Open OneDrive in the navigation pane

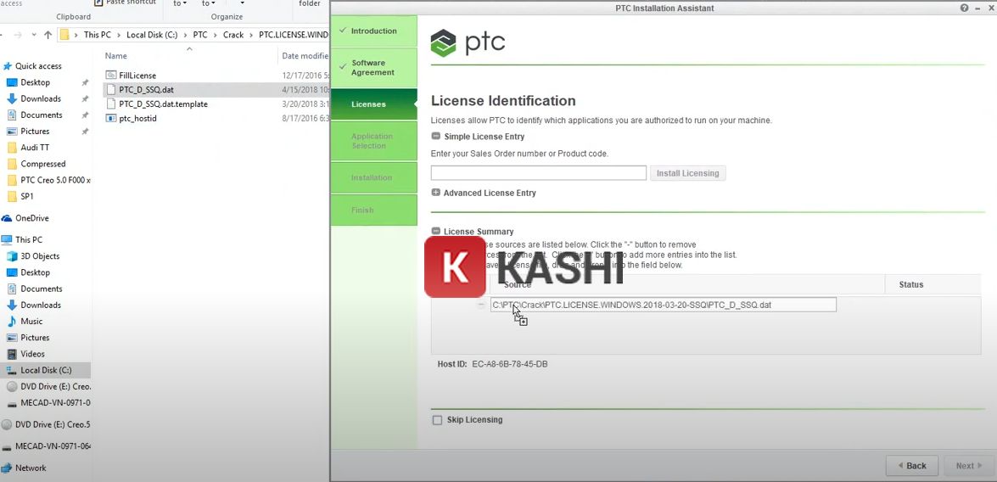tap(31, 218)
